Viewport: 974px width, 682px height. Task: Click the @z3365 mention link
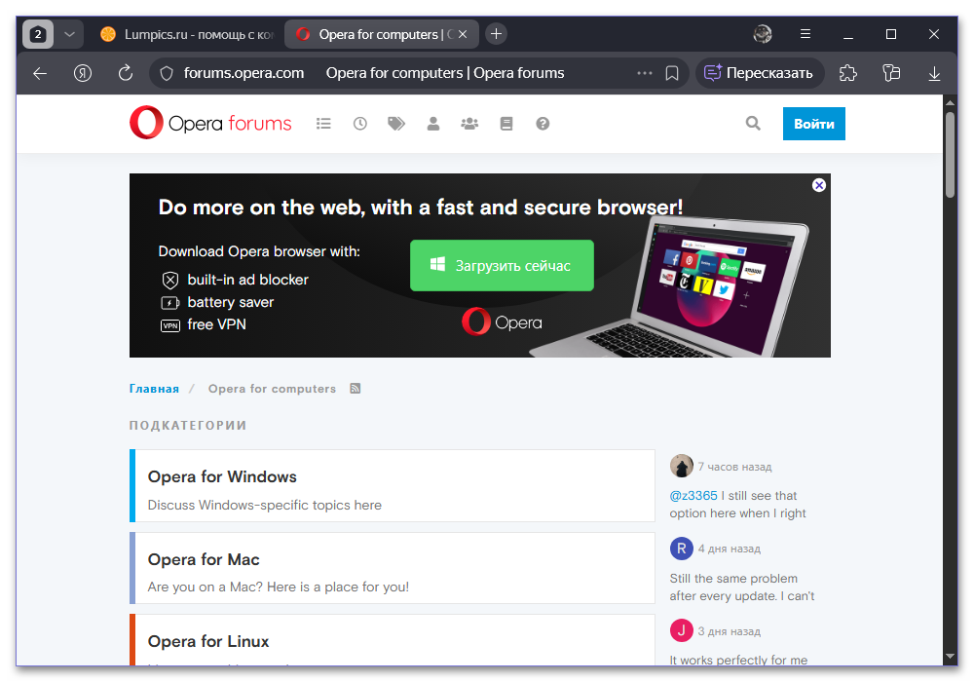pos(693,496)
